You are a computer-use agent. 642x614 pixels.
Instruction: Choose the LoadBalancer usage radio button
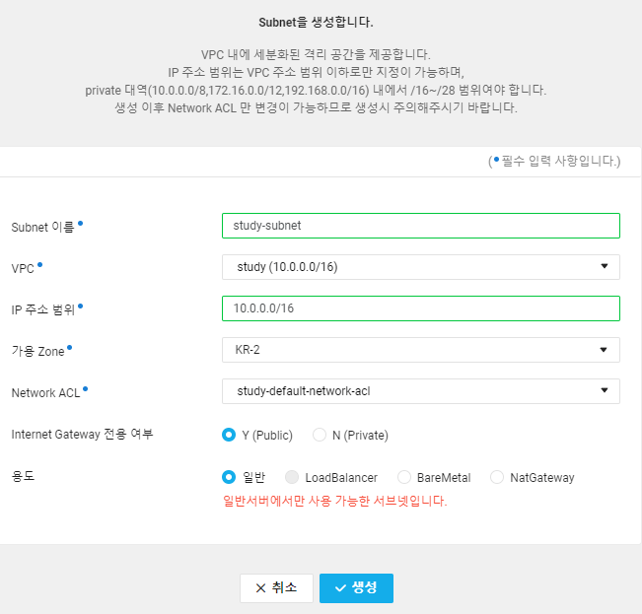click(x=292, y=477)
